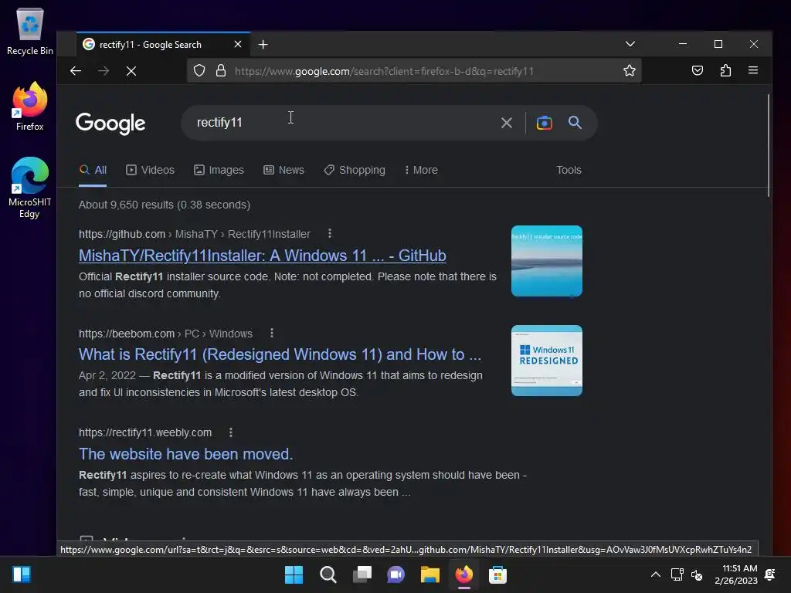
Task: Open the clock showing 11:51 AM
Action: (736, 574)
